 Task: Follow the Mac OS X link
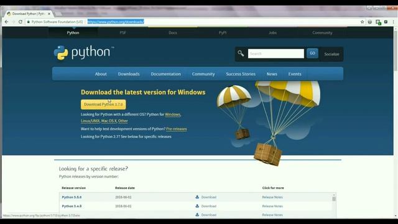coord(109,121)
